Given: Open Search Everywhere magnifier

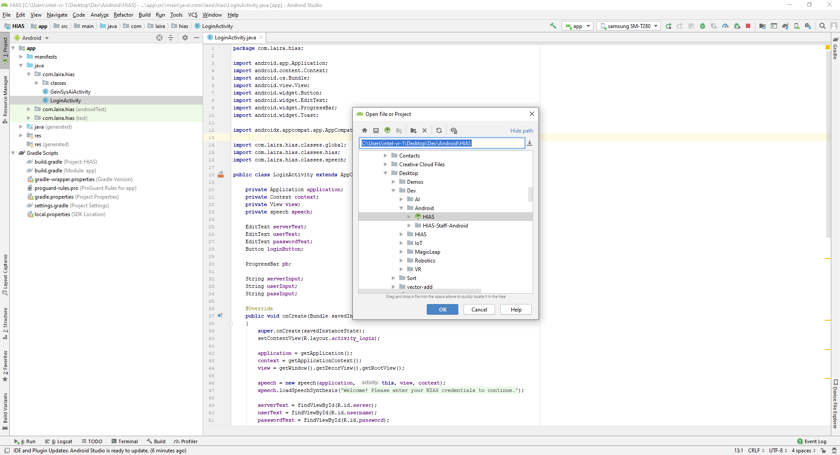Looking at the screenshot, I should point(822,26).
